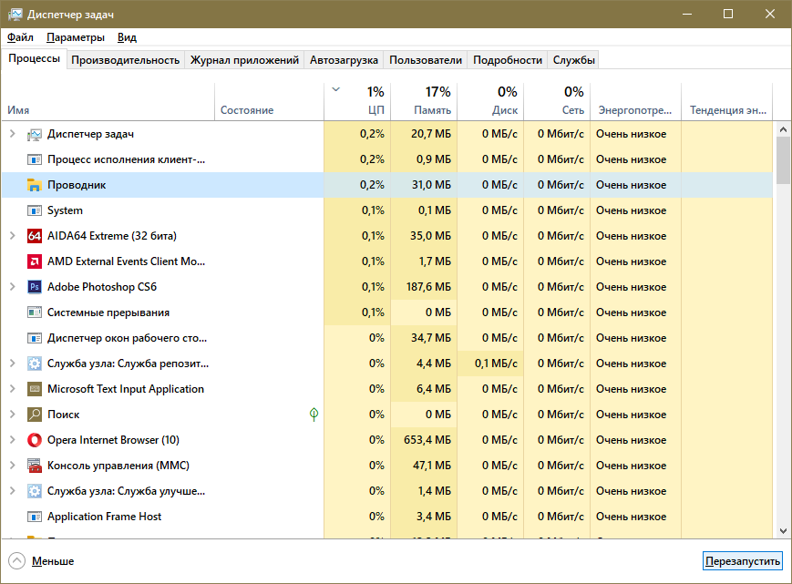Open the Параметры menu
The width and height of the screenshot is (792, 584).
(x=76, y=37)
